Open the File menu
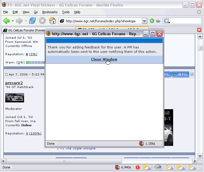 click(x=6, y=12)
